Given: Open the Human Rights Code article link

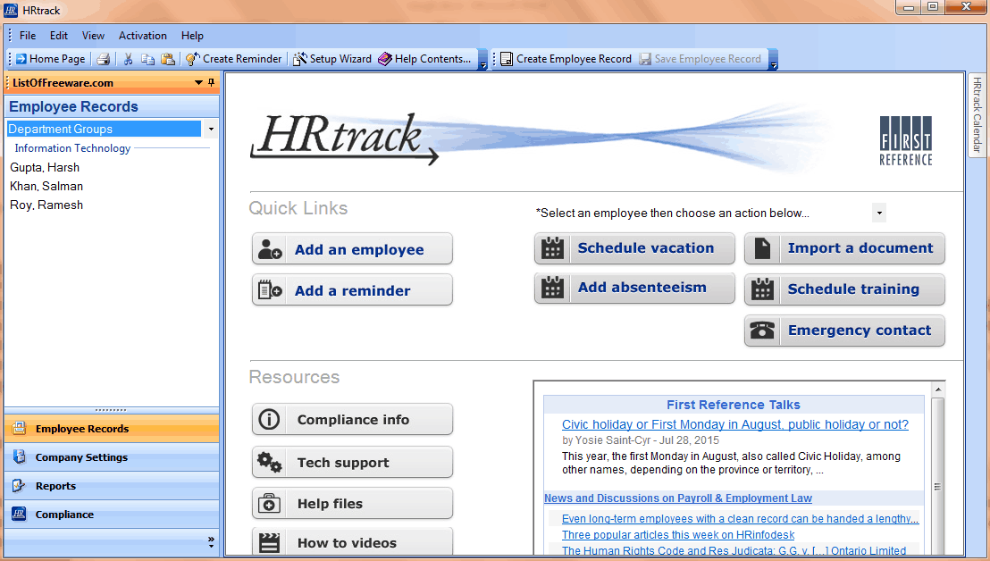Looking at the screenshot, I should click(734, 551).
